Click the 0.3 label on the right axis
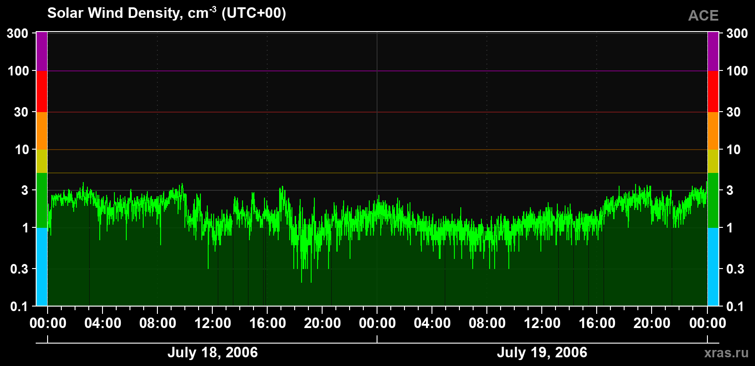Image resolution: width=755 pixels, height=366 pixels. [x=736, y=269]
